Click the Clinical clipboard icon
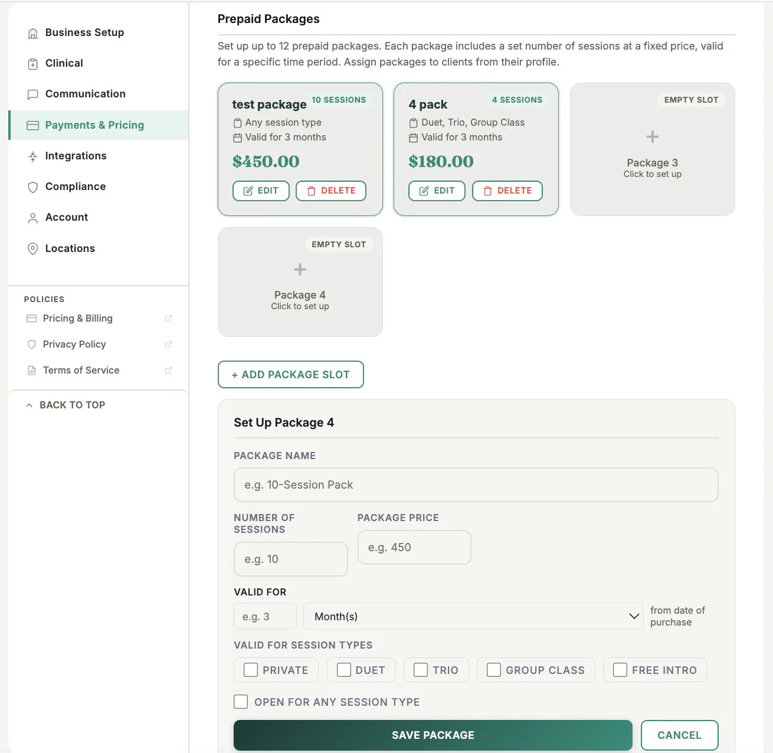 (x=33, y=64)
